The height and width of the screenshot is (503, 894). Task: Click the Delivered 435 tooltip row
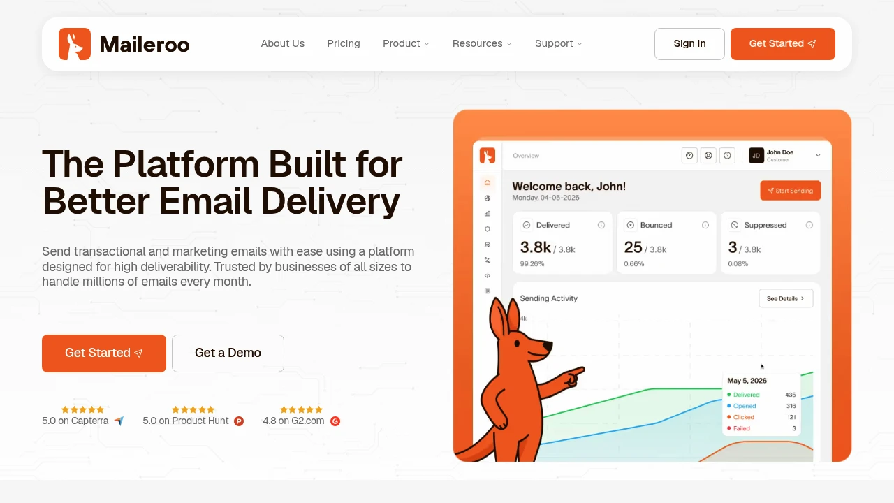761,395
